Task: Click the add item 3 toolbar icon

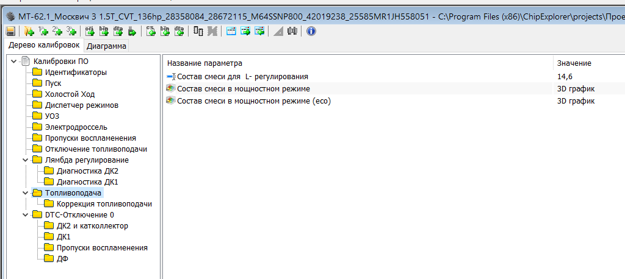Action: [71, 31]
